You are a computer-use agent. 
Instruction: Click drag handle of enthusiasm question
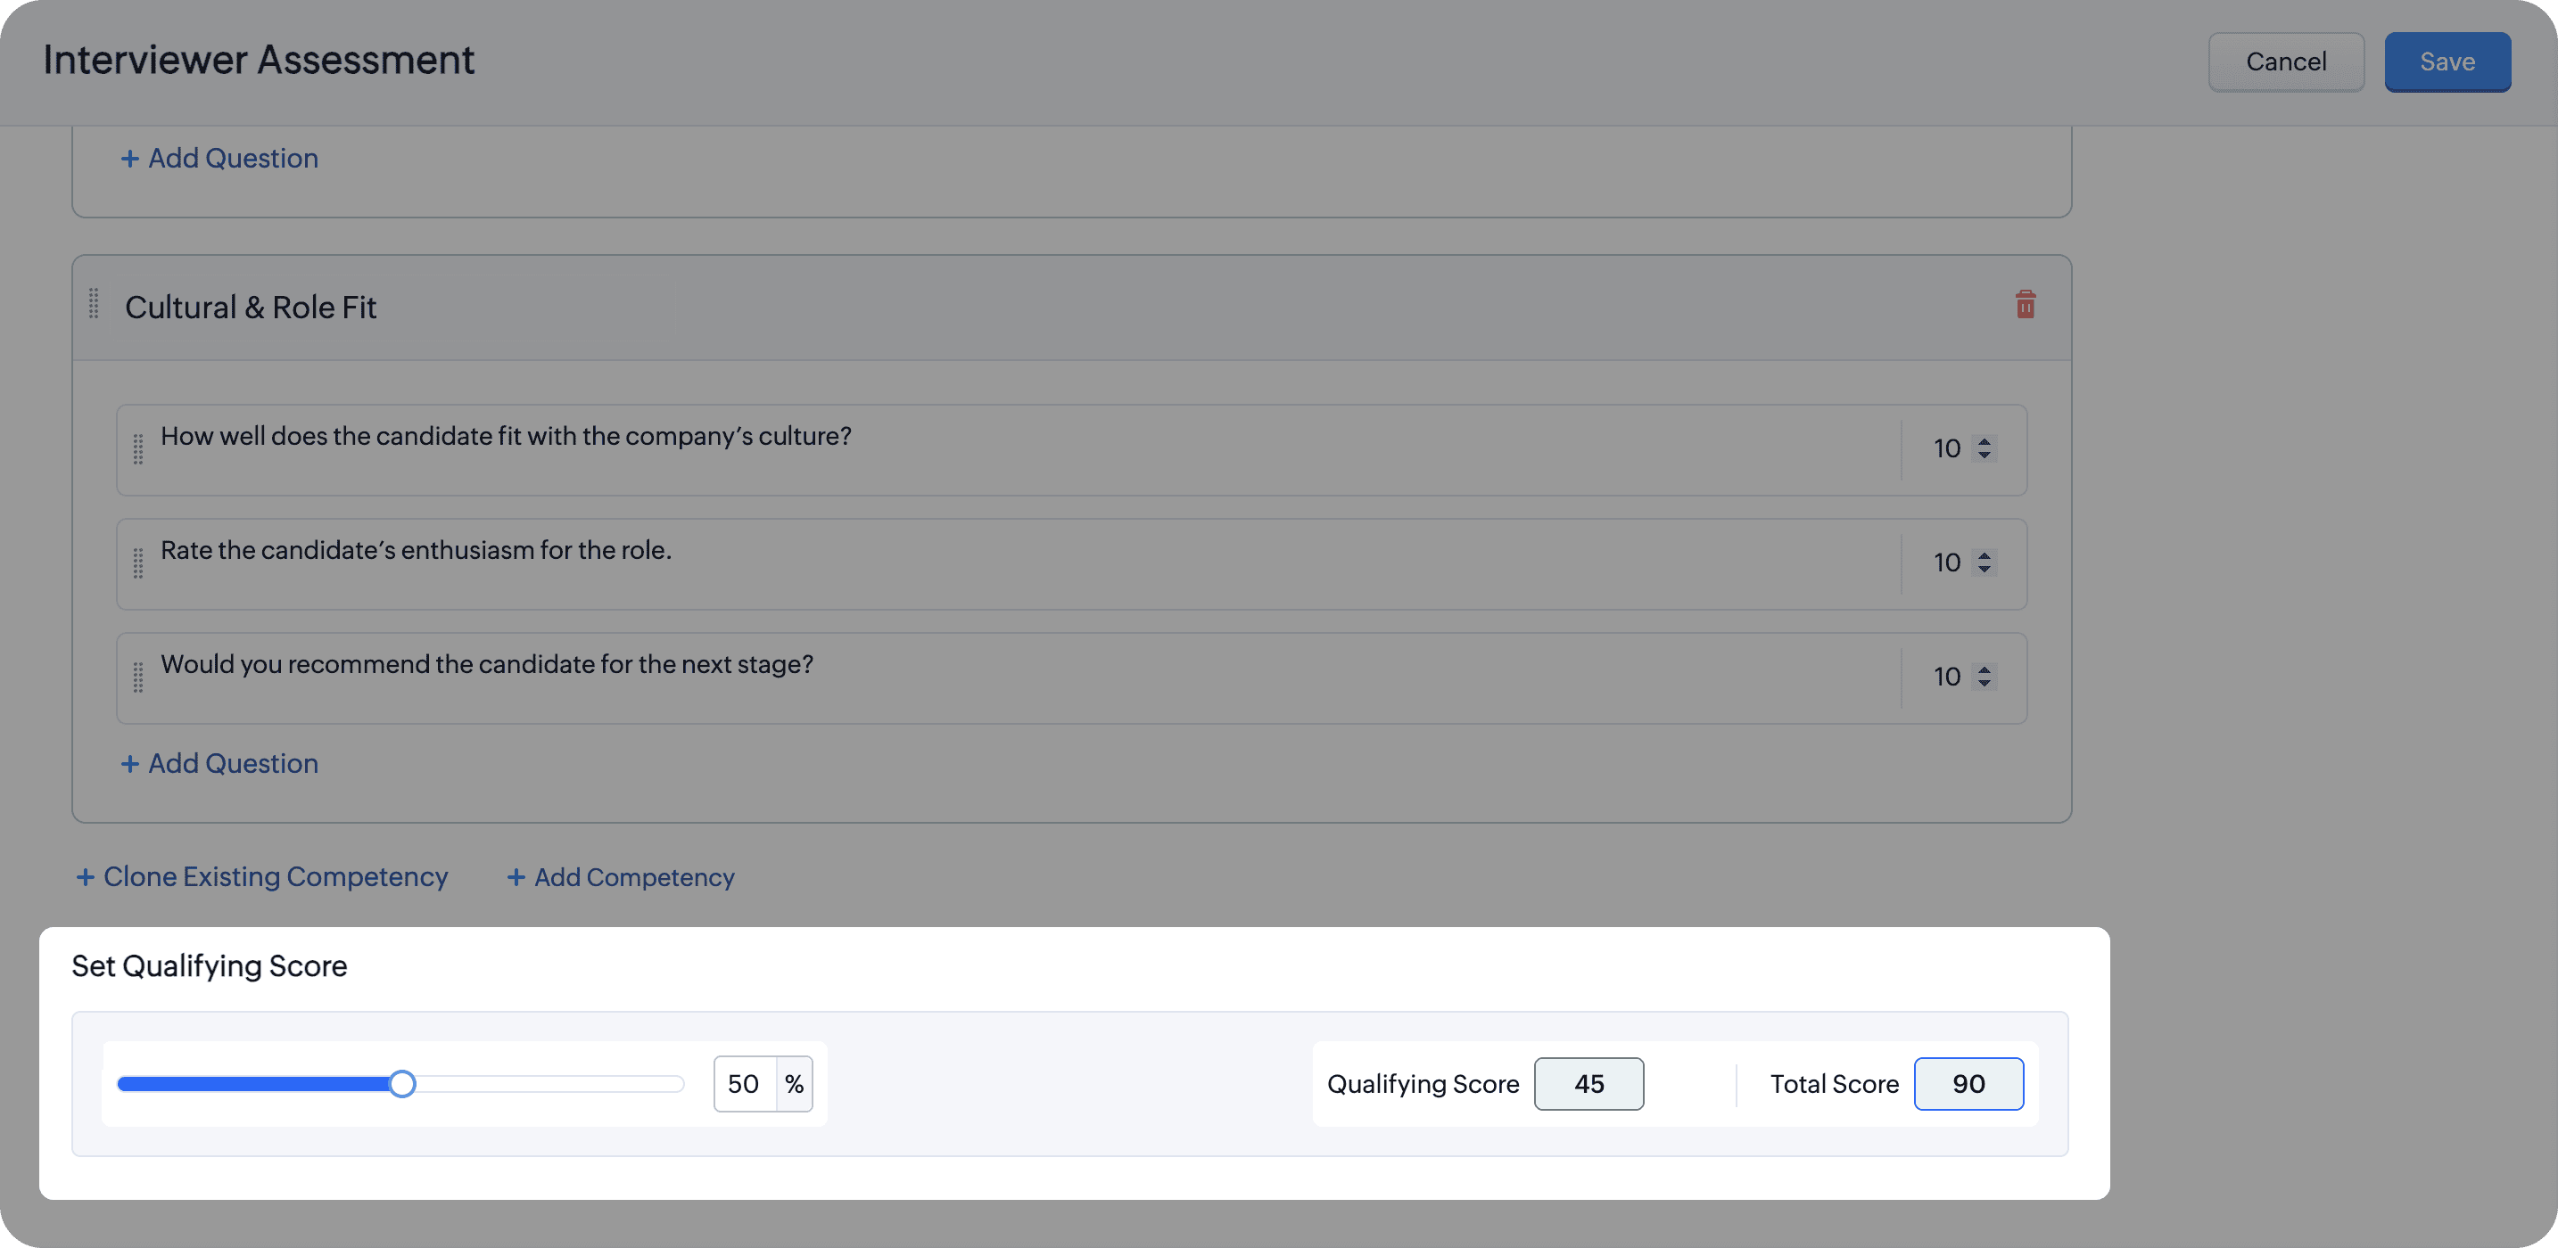pos(138,563)
